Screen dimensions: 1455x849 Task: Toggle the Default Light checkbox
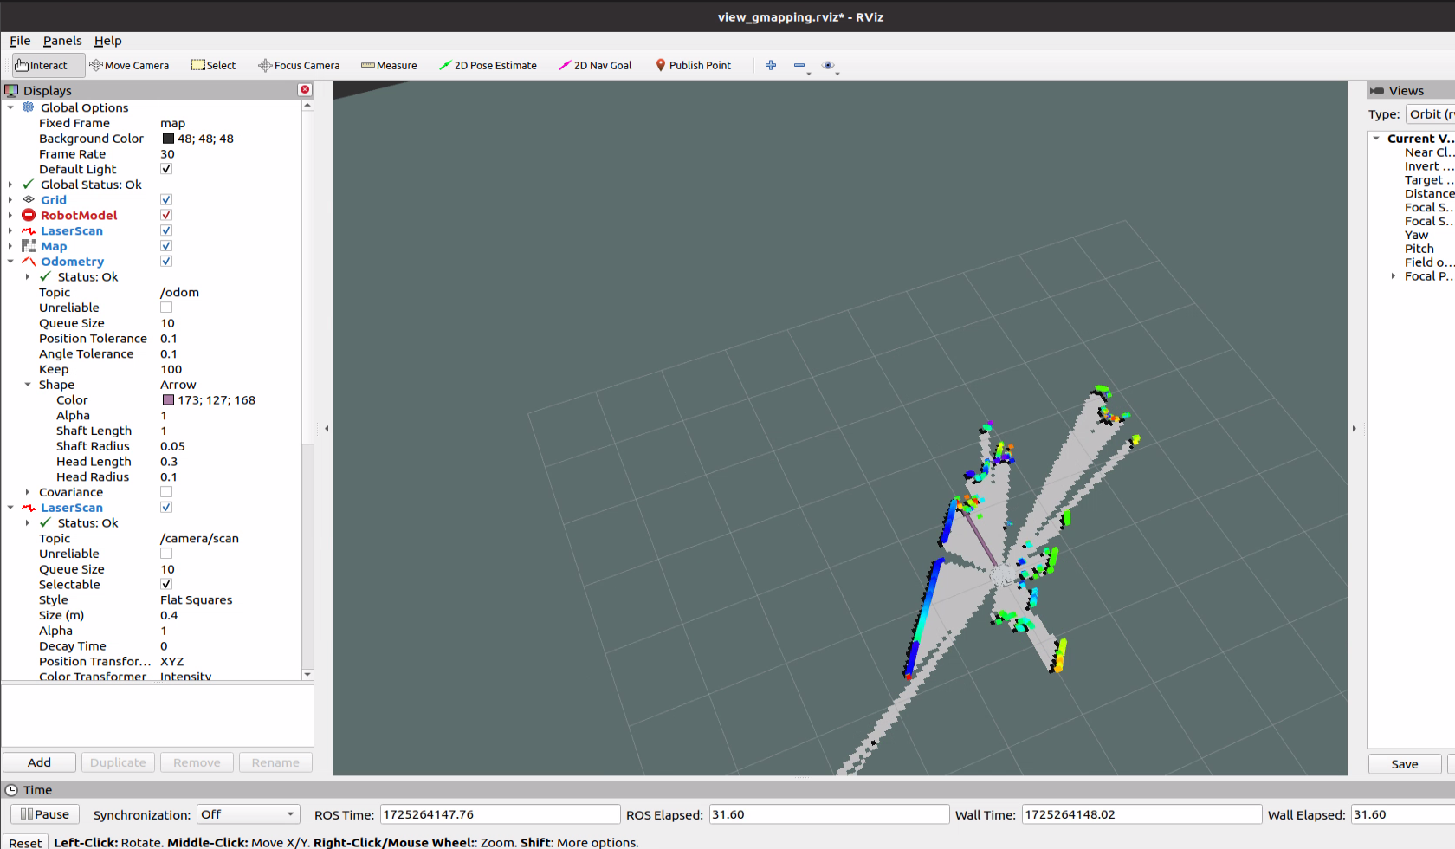point(166,169)
